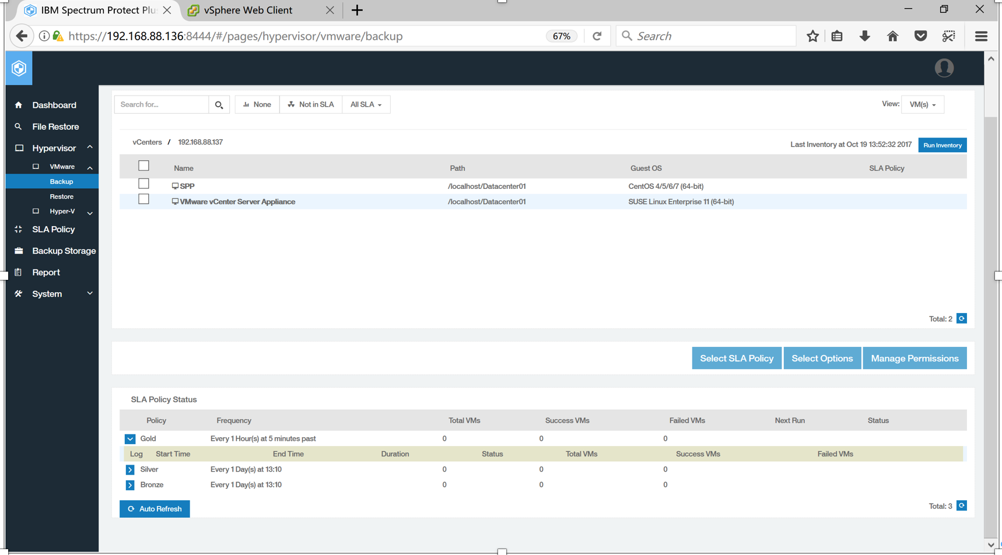The height and width of the screenshot is (555, 1002).
Task: Click the SPP virtual machine icon
Action: (x=175, y=187)
